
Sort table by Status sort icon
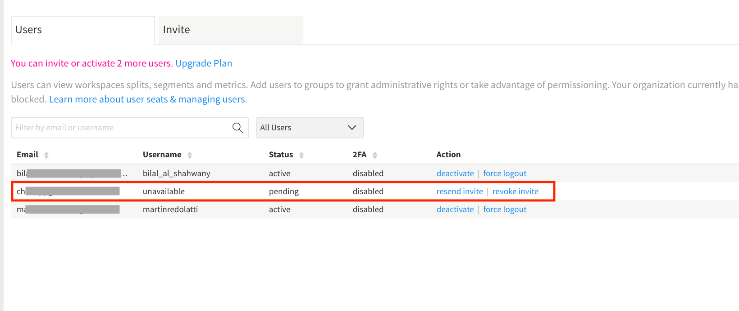(301, 155)
